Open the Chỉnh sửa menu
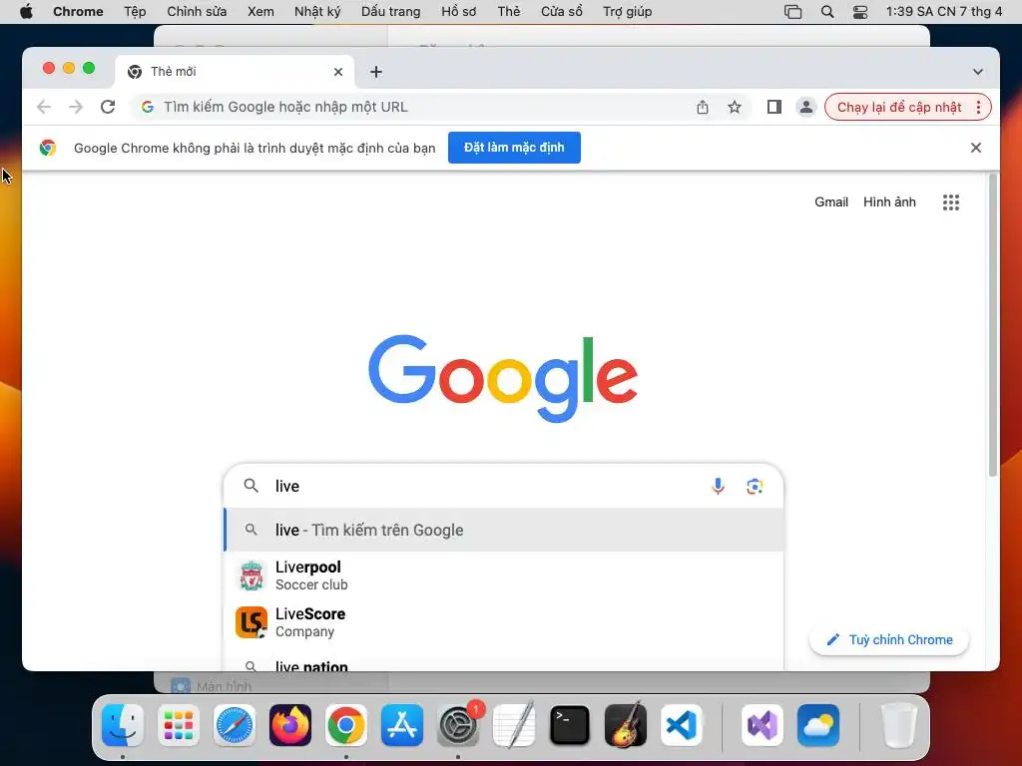The image size is (1022, 766). (197, 12)
